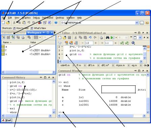This screenshot has width=151, height=128.
Task: Open Simulink from the main toolbar
Action: pyautogui.click(x=40, y=23)
